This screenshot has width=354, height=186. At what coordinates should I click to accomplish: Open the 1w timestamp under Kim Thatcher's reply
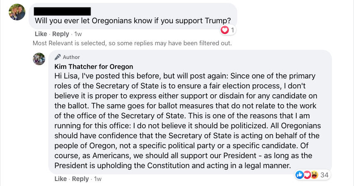point(98,179)
